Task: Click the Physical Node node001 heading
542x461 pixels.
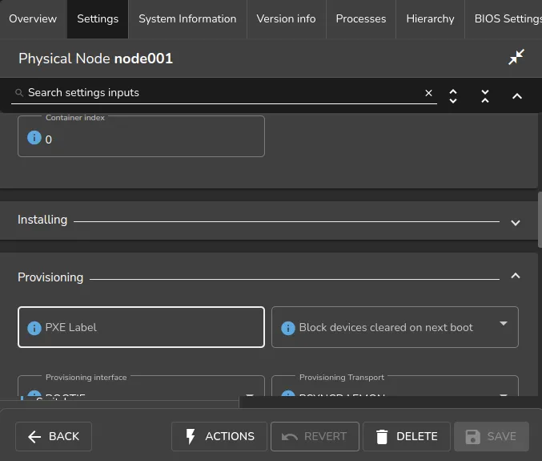Action: coord(96,59)
